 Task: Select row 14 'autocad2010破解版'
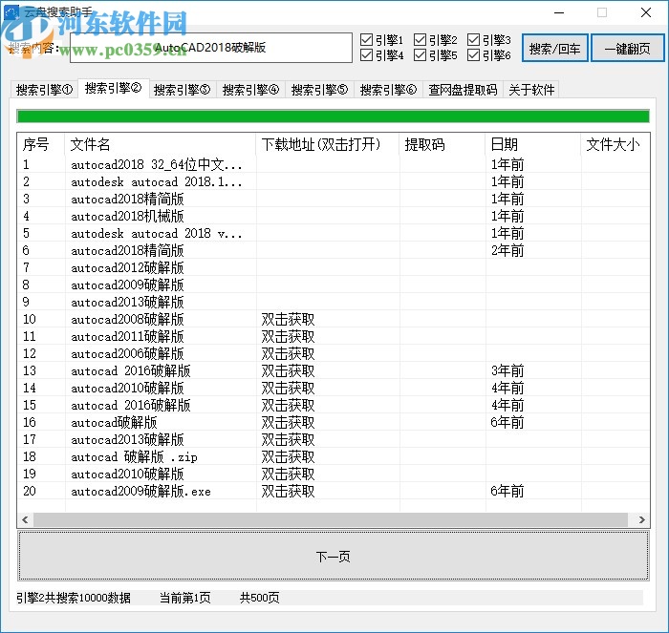[x=334, y=388]
